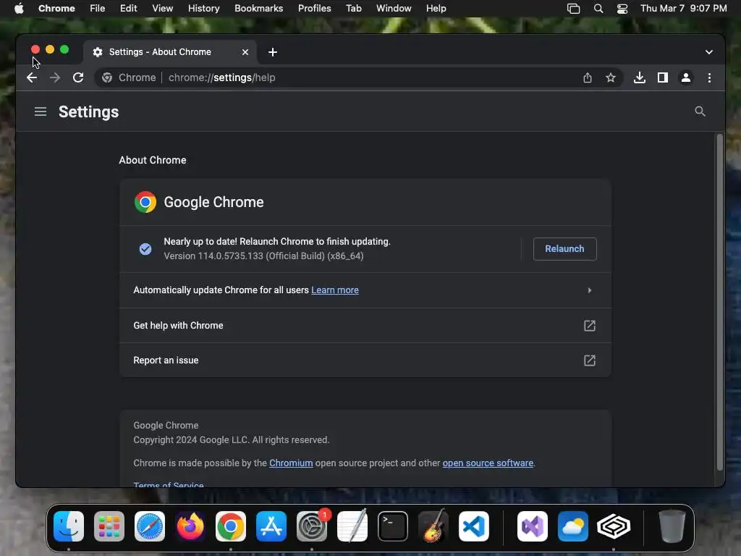Toggle the side panel icon
The height and width of the screenshot is (556, 741).
[663, 77]
